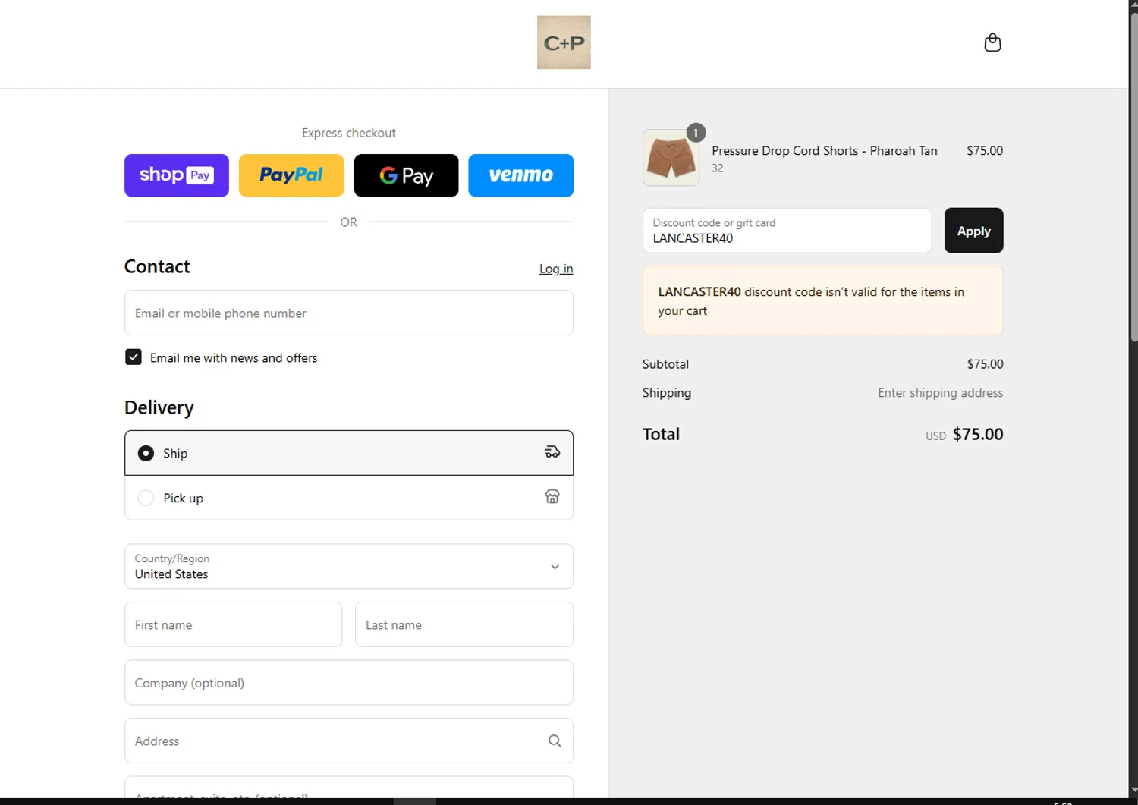The height and width of the screenshot is (805, 1138).
Task: Click the delivery truck icon in Ship row
Action: click(x=552, y=452)
